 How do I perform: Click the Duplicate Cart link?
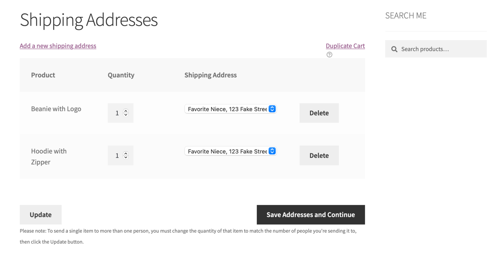[x=345, y=46]
